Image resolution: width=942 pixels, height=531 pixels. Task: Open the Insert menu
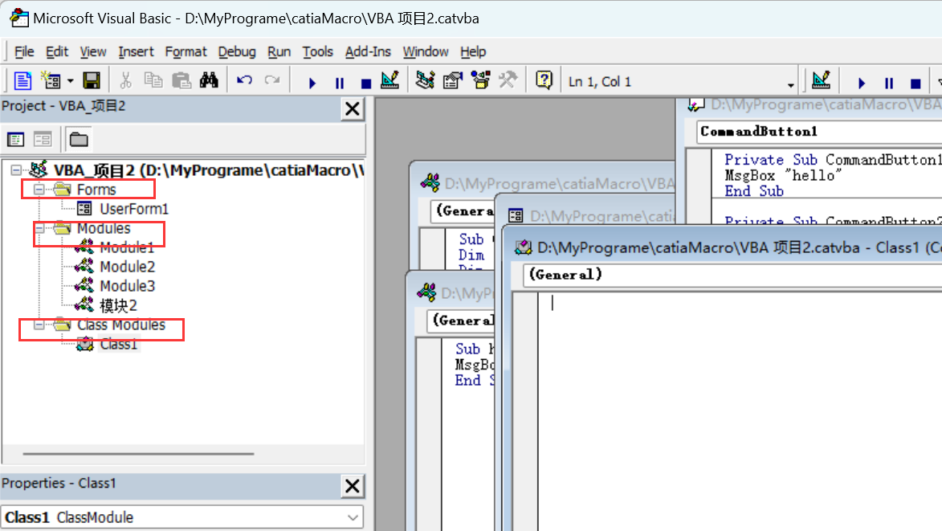pos(136,51)
